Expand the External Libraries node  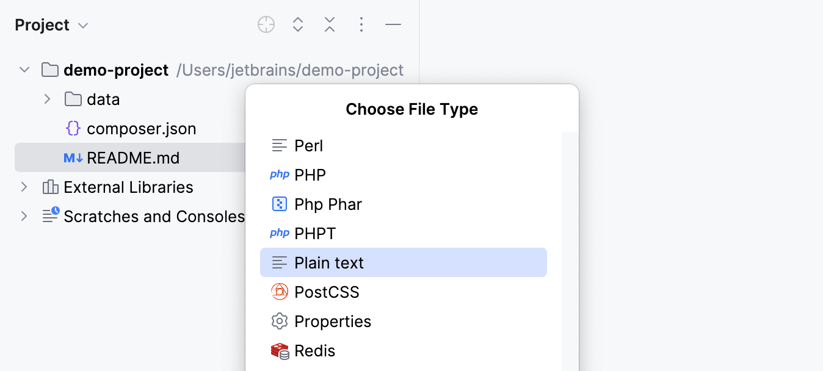point(23,187)
